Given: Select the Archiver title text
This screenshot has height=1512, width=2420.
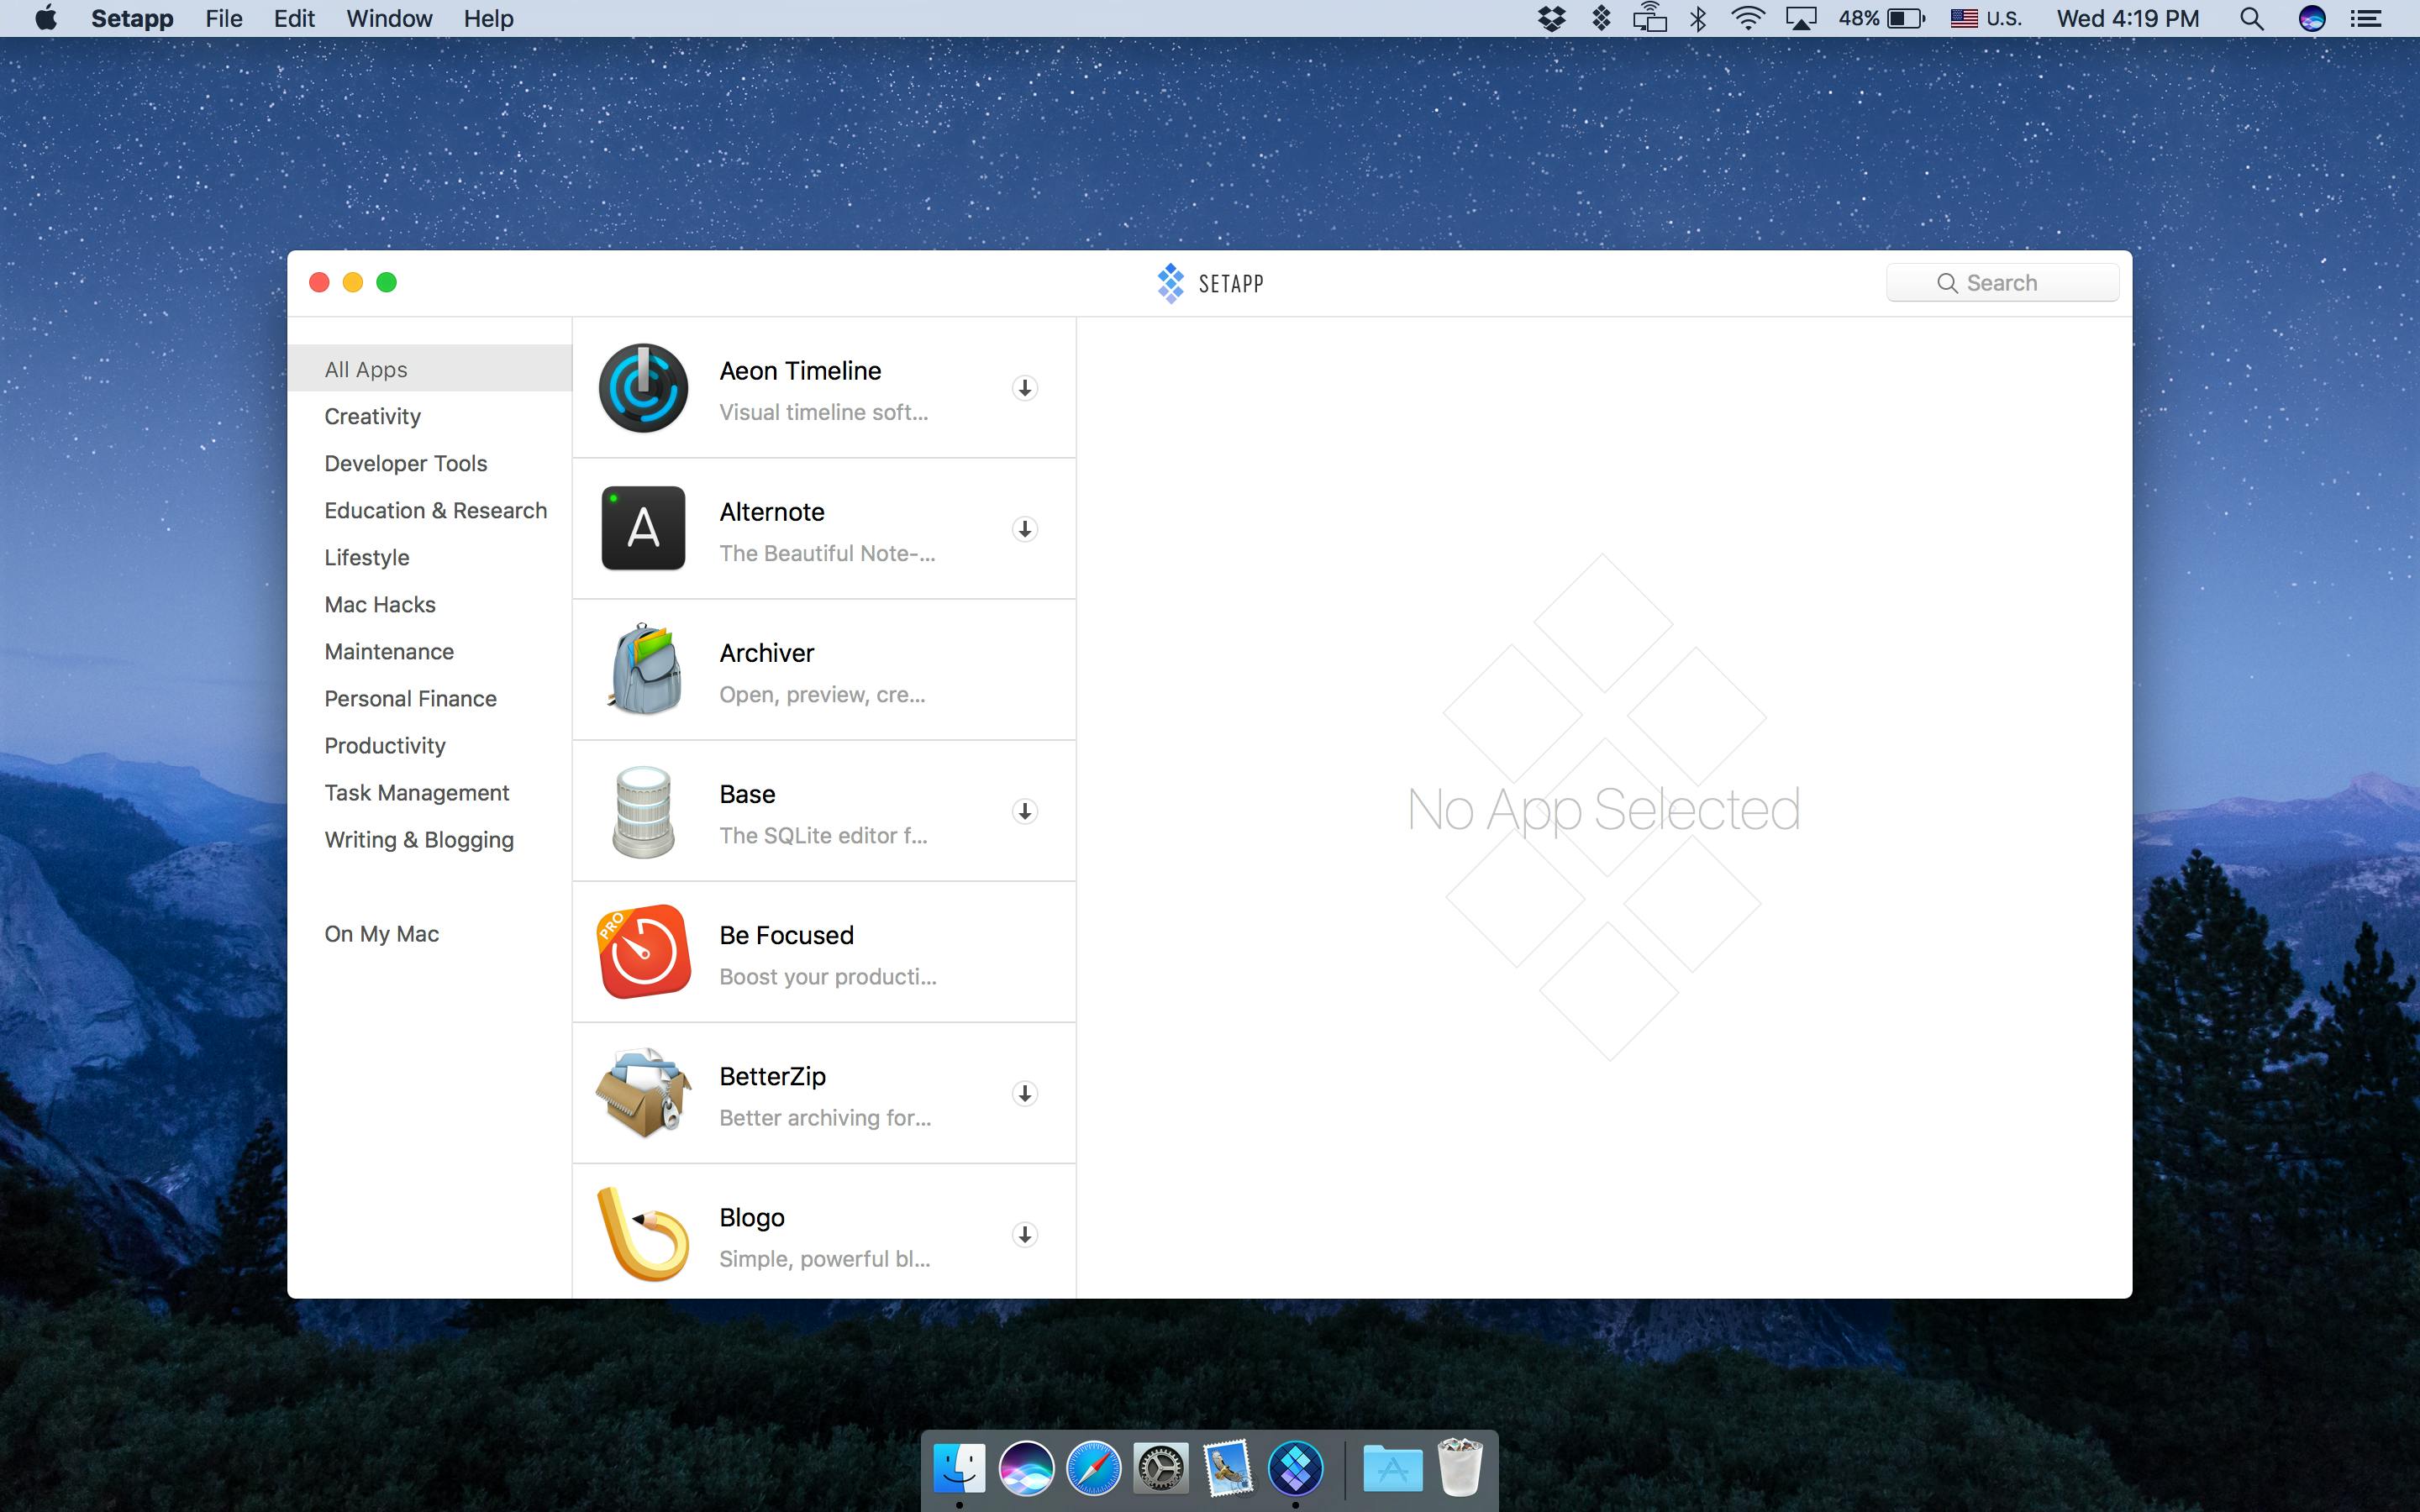Looking at the screenshot, I should click(767, 653).
